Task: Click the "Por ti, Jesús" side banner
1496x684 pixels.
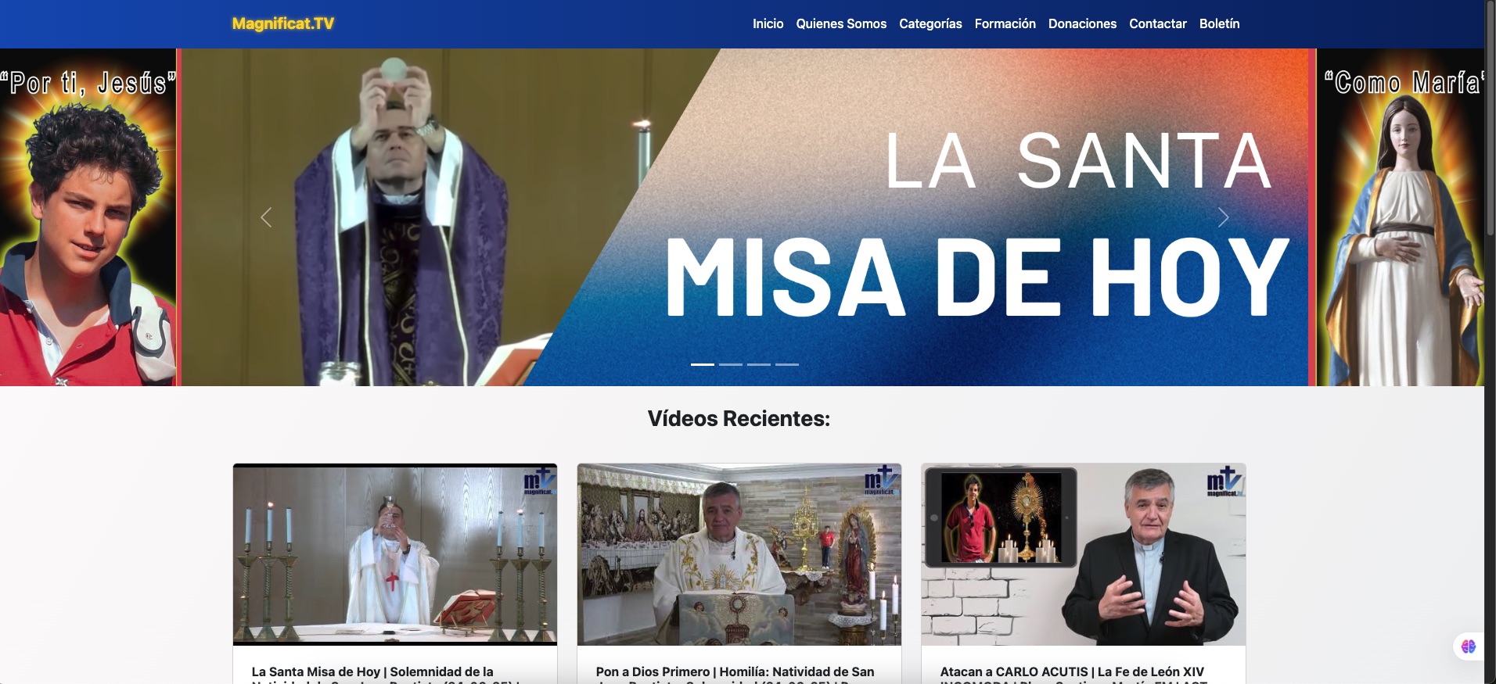Action: point(88,217)
